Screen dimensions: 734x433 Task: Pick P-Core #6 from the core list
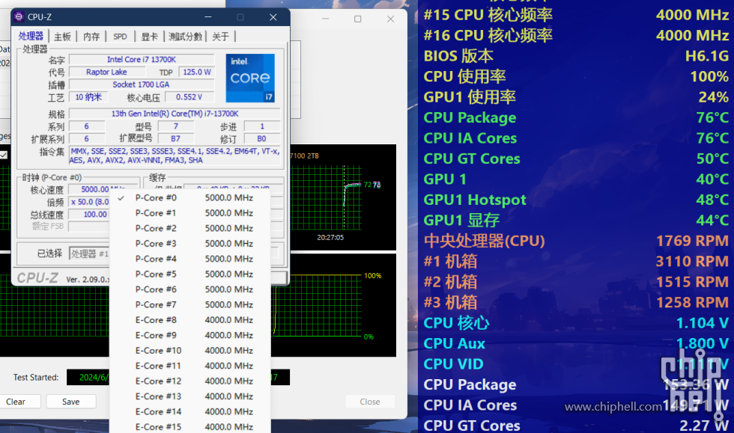pyautogui.click(x=190, y=289)
